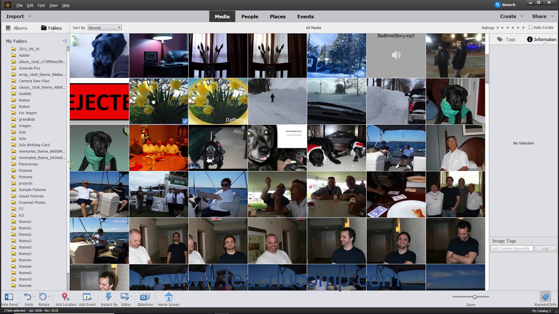Select the red EJECTE thumbnail

tap(99, 101)
